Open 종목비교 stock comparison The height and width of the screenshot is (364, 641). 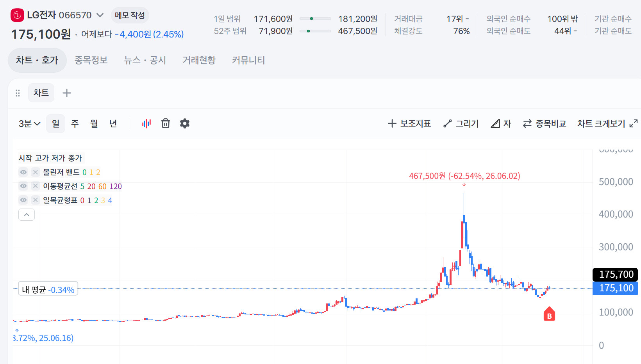pyautogui.click(x=545, y=123)
